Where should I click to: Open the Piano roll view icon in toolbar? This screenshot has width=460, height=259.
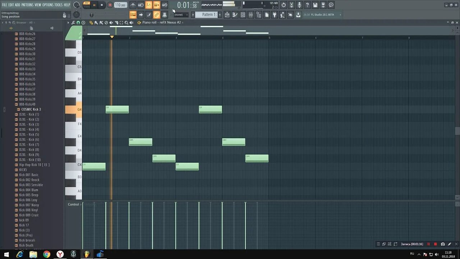235,15
